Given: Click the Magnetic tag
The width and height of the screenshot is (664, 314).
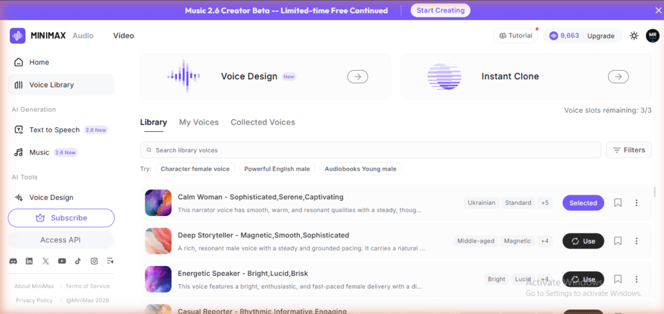Looking at the screenshot, I should click(x=517, y=241).
